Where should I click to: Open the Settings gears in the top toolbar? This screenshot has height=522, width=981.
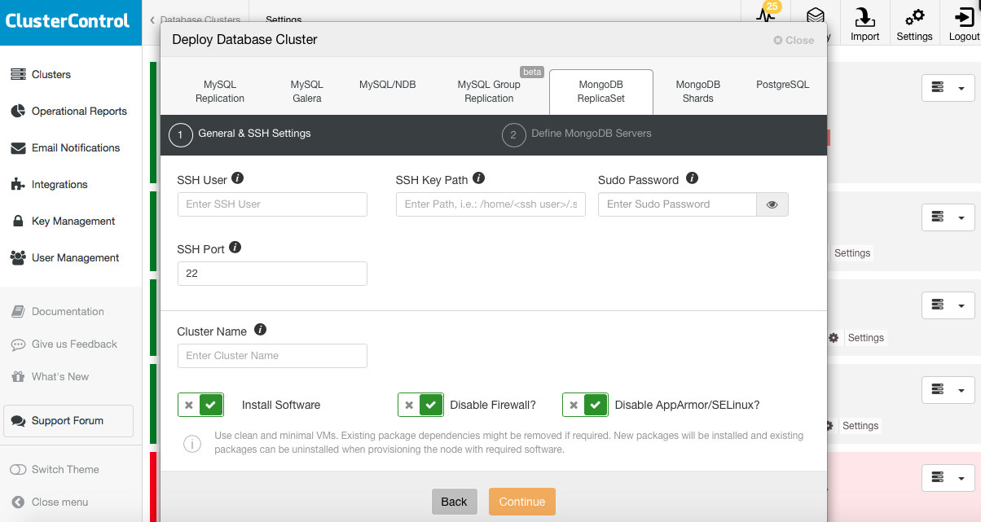[914, 24]
